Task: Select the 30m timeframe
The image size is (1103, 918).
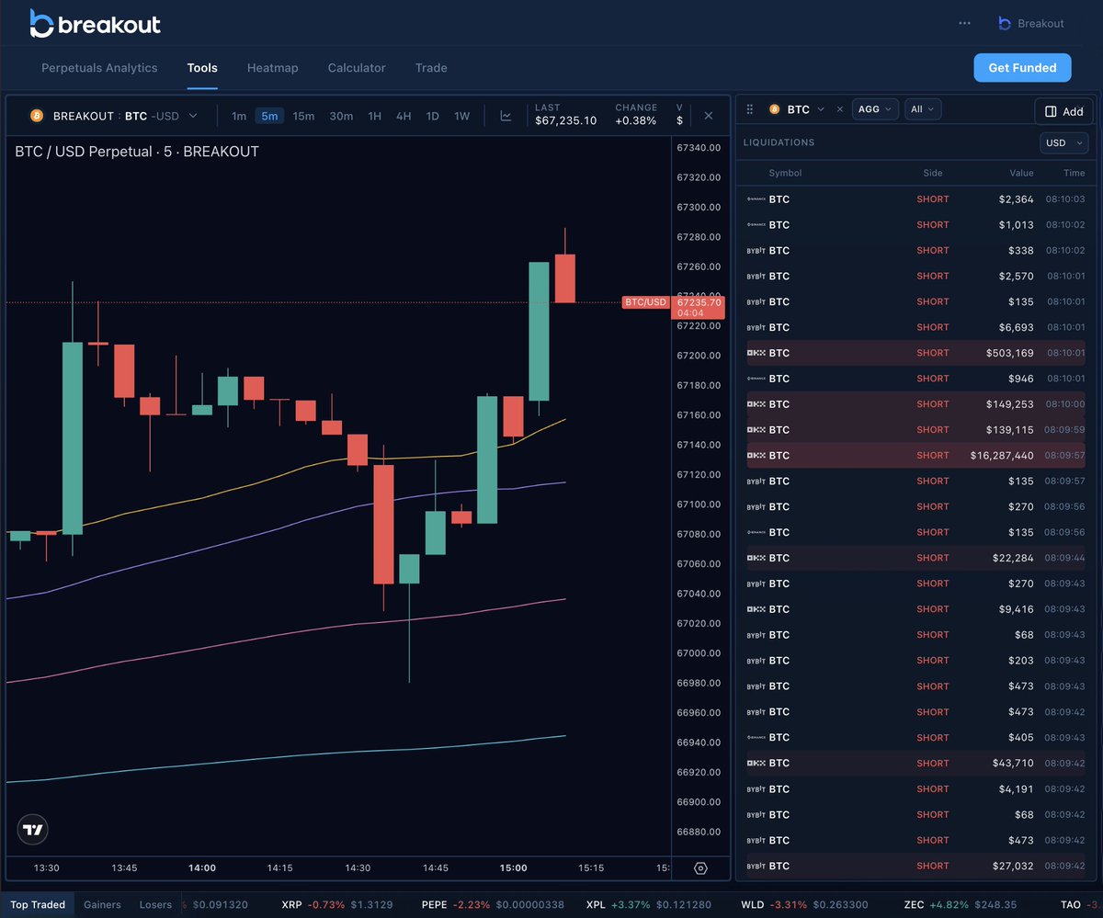Action: click(x=341, y=116)
